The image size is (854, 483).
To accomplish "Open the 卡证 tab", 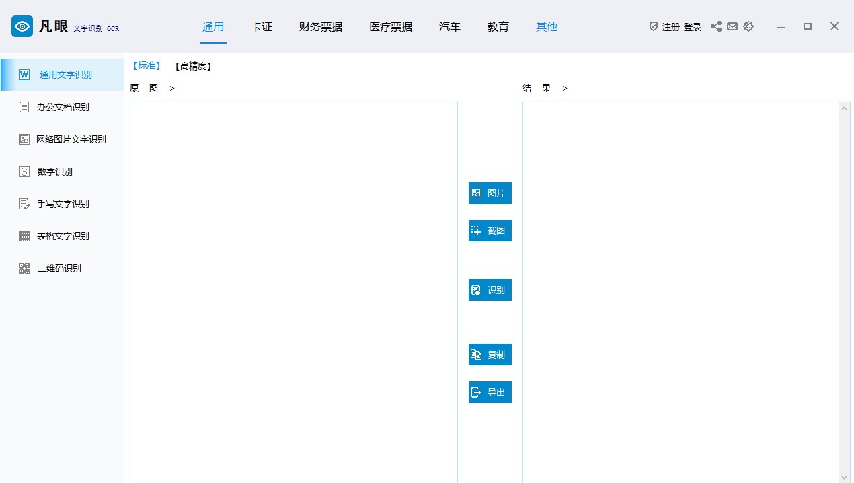I will (262, 27).
